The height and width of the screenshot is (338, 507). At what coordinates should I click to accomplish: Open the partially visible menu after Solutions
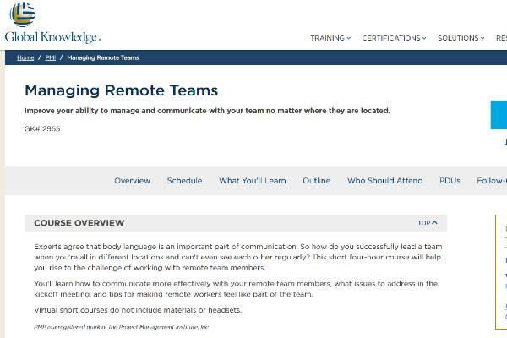click(501, 38)
